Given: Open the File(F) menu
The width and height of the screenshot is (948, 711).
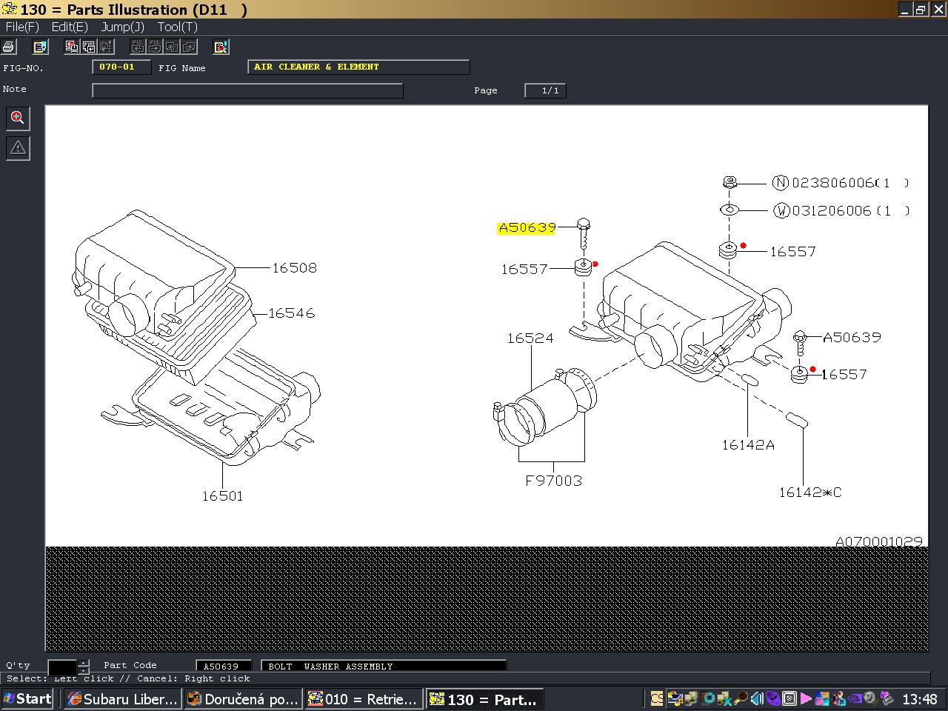Looking at the screenshot, I should pyautogui.click(x=21, y=27).
